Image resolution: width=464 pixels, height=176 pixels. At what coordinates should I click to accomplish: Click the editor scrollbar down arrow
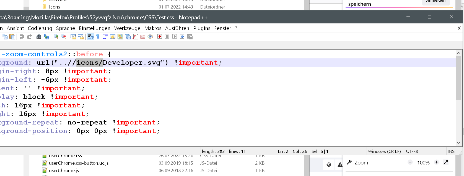(458, 143)
